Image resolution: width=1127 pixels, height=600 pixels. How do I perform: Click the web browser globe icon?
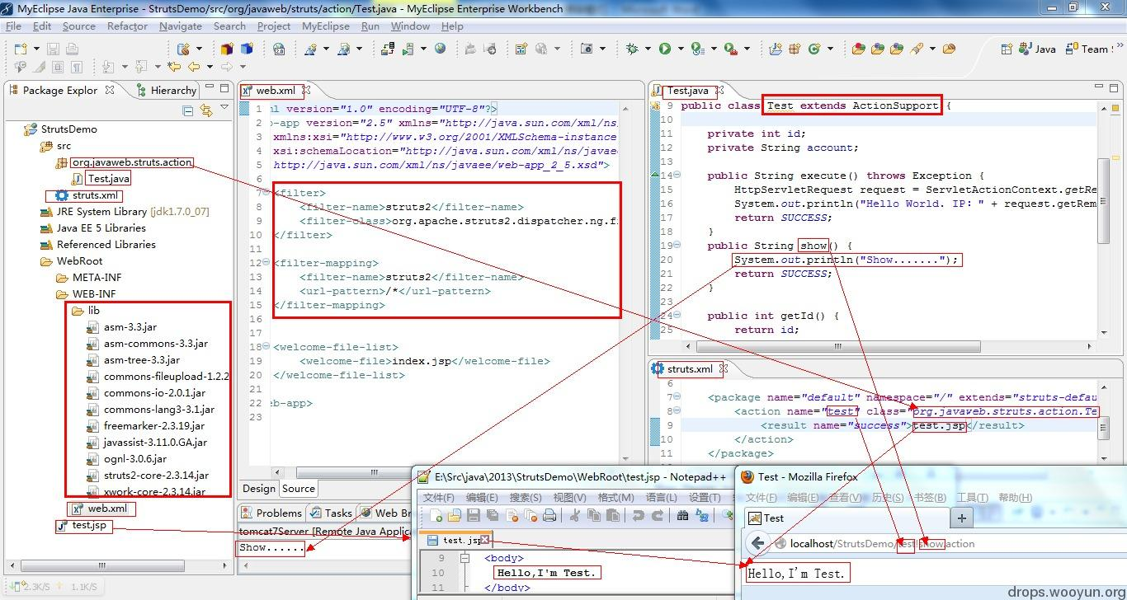pyautogui.click(x=440, y=49)
